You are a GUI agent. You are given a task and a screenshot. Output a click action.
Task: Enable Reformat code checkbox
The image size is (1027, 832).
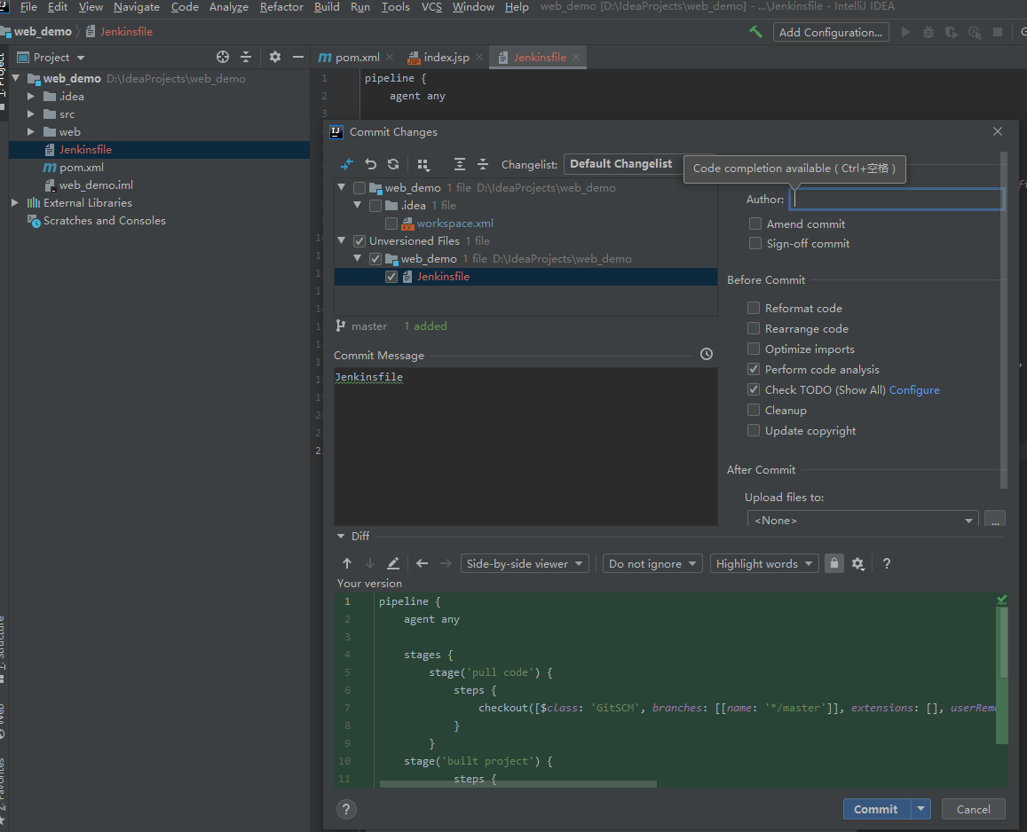(x=754, y=308)
